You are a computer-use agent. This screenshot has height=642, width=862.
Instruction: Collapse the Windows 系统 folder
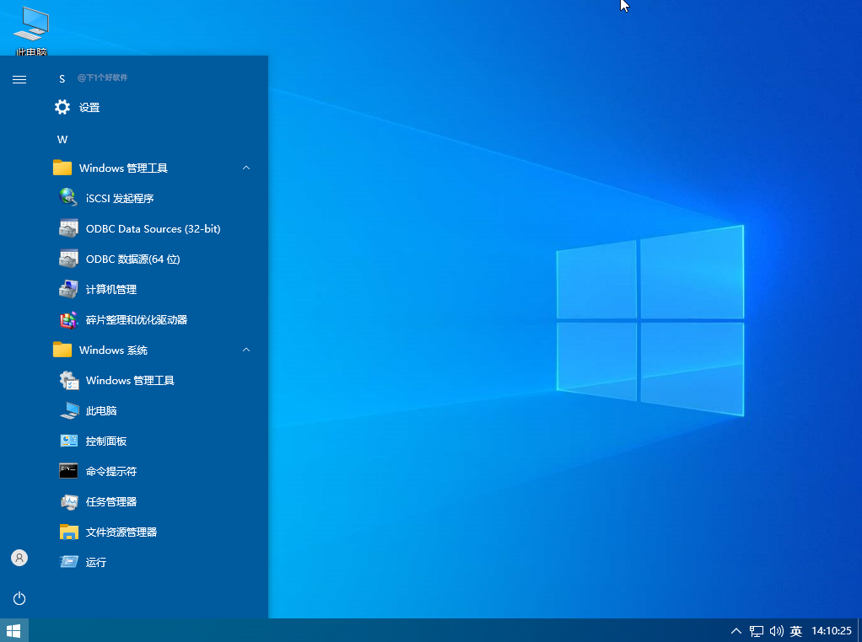pos(246,350)
